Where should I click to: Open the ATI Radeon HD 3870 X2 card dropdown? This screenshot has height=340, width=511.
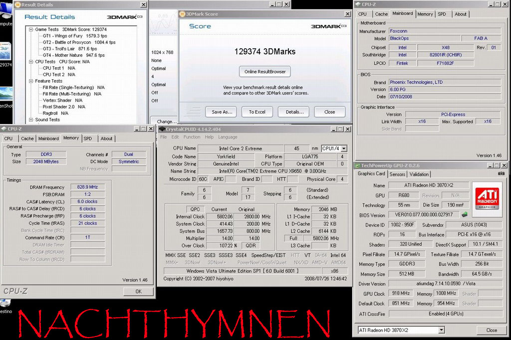coord(441,330)
